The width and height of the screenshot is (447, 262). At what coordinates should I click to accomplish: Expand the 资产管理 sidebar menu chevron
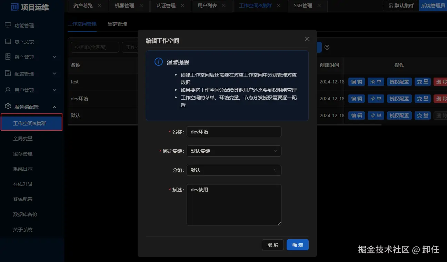54,57
